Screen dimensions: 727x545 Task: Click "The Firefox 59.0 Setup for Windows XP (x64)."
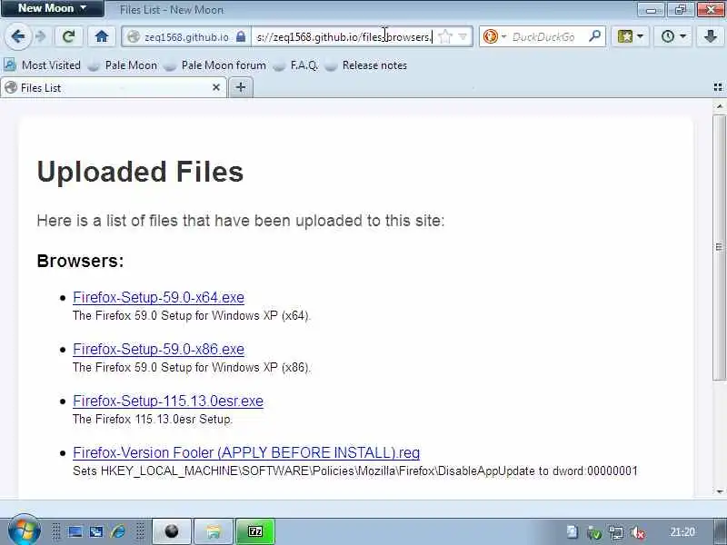pos(192,315)
